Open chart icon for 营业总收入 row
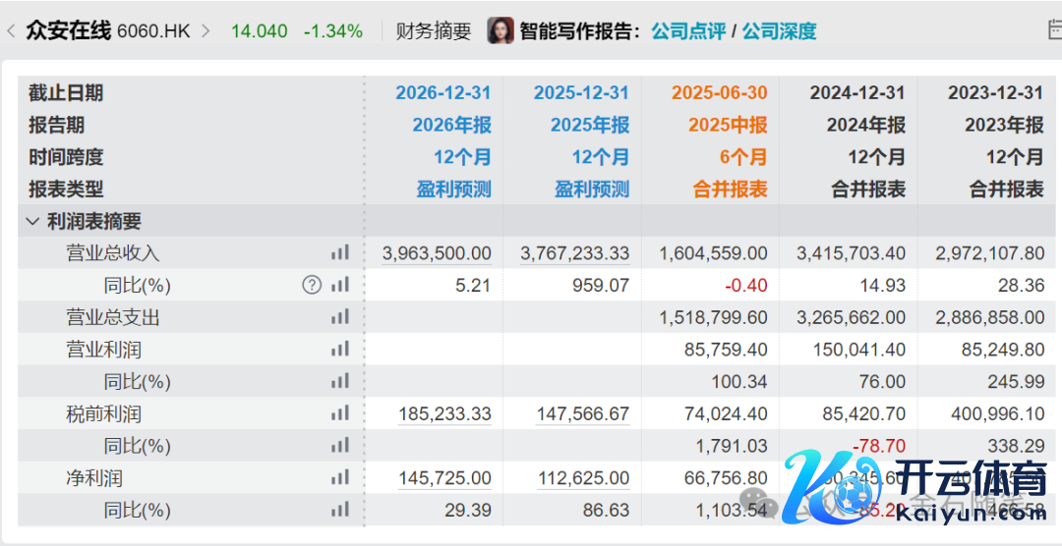Image resolution: width=1062 pixels, height=546 pixels. point(340,252)
